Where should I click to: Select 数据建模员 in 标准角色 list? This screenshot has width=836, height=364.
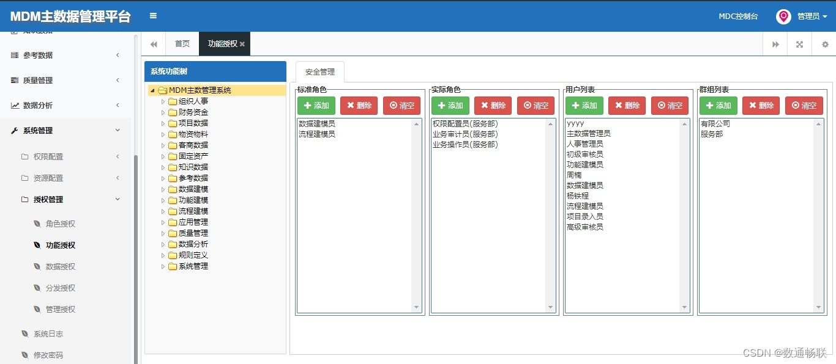[317, 123]
